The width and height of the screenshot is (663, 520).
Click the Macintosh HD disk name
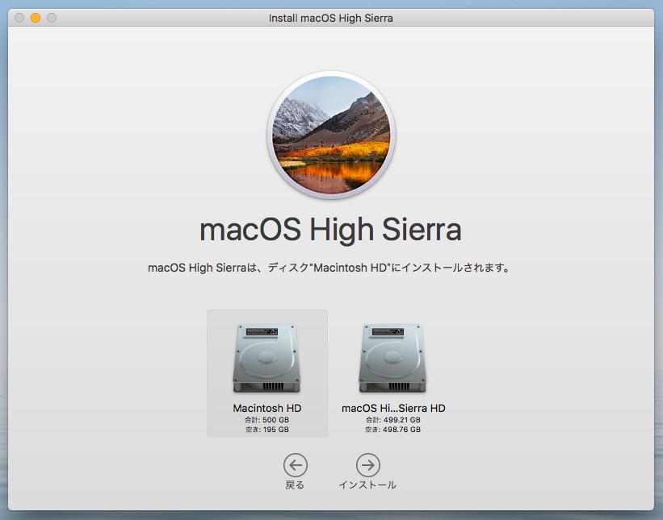(266, 408)
